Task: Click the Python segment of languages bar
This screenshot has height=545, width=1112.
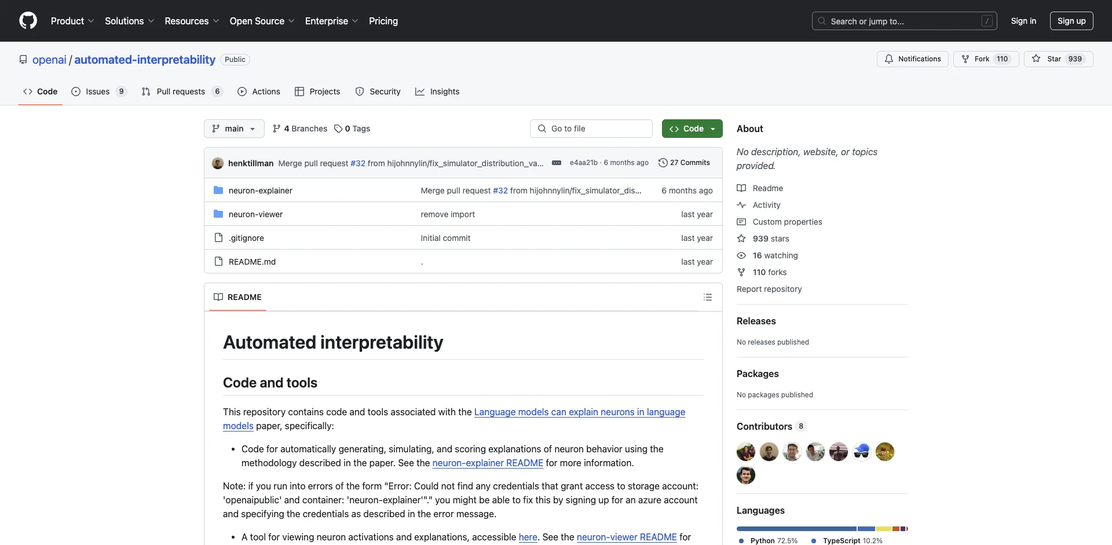Action: [x=796, y=529]
